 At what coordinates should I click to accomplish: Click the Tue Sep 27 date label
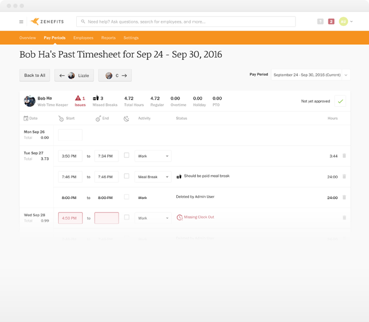(33, 153)
